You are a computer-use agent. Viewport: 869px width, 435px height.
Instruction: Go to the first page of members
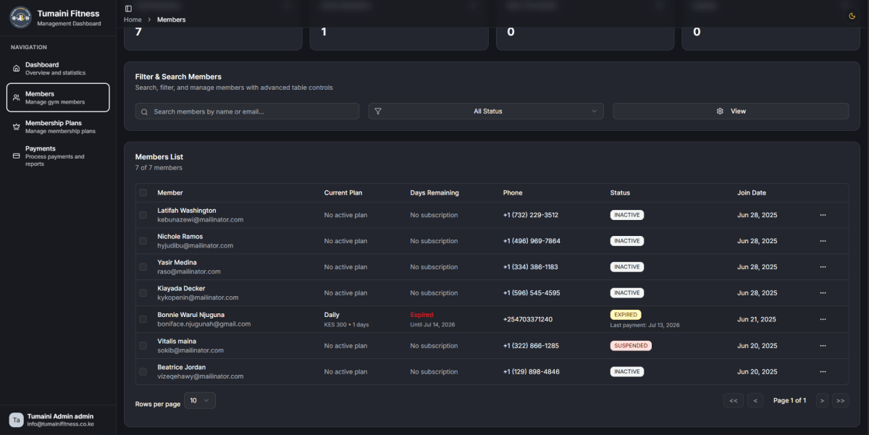pyautogui.click(x=733, y=400)
